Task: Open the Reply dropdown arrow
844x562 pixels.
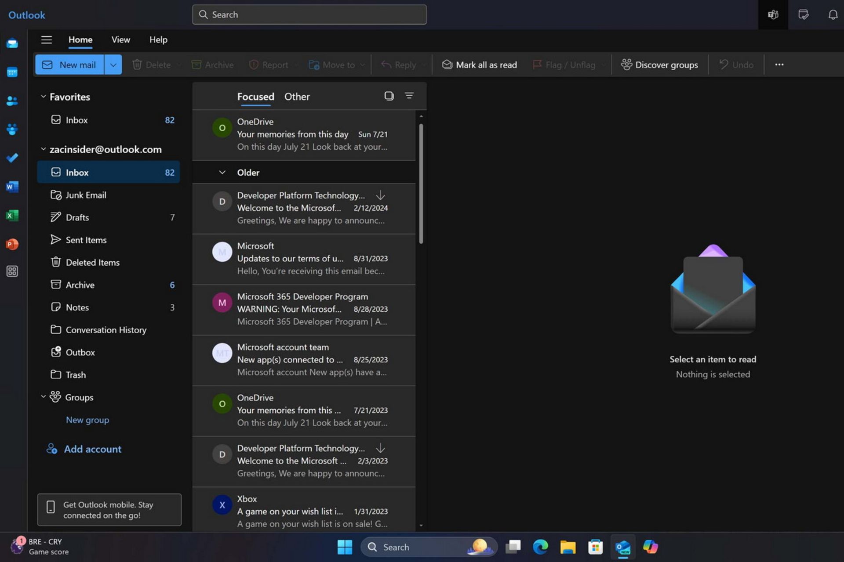Action: click(x=424, y=65)
